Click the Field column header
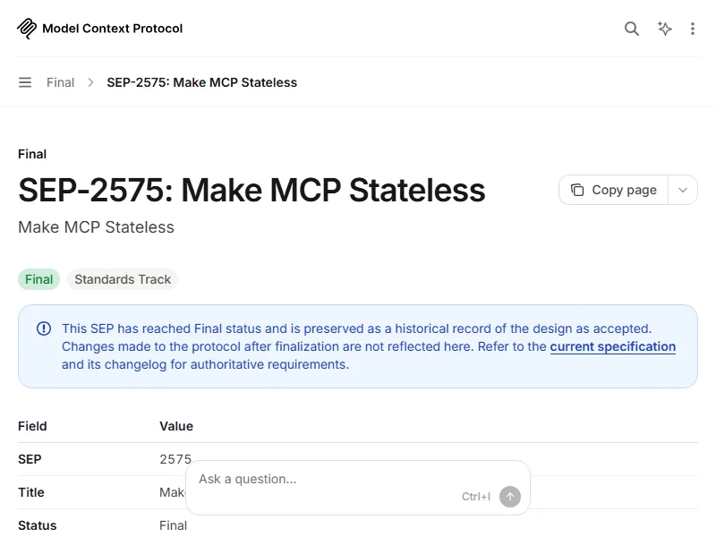 pyautogui.click(x=32, y=426)
